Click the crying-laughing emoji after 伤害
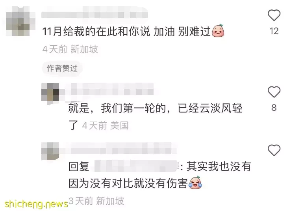The image size is (291, 211). (x=195, y=183)
